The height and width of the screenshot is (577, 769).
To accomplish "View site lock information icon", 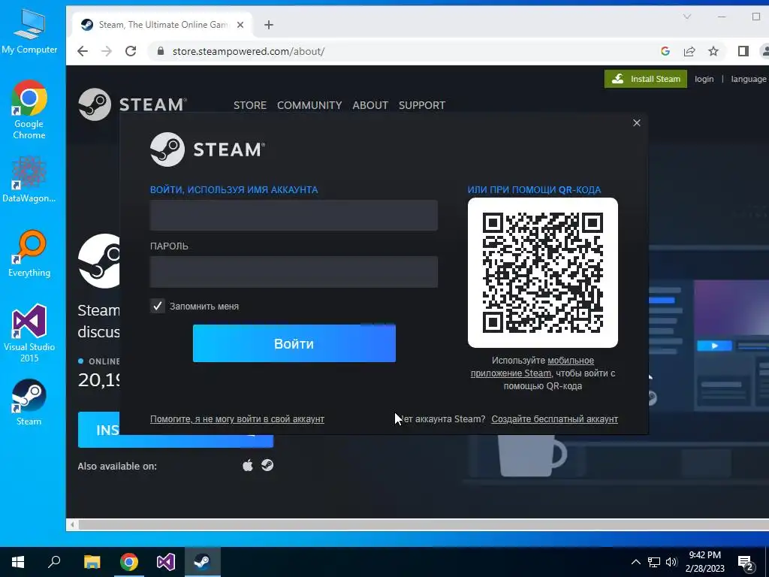I will click(x=161, y=51).
